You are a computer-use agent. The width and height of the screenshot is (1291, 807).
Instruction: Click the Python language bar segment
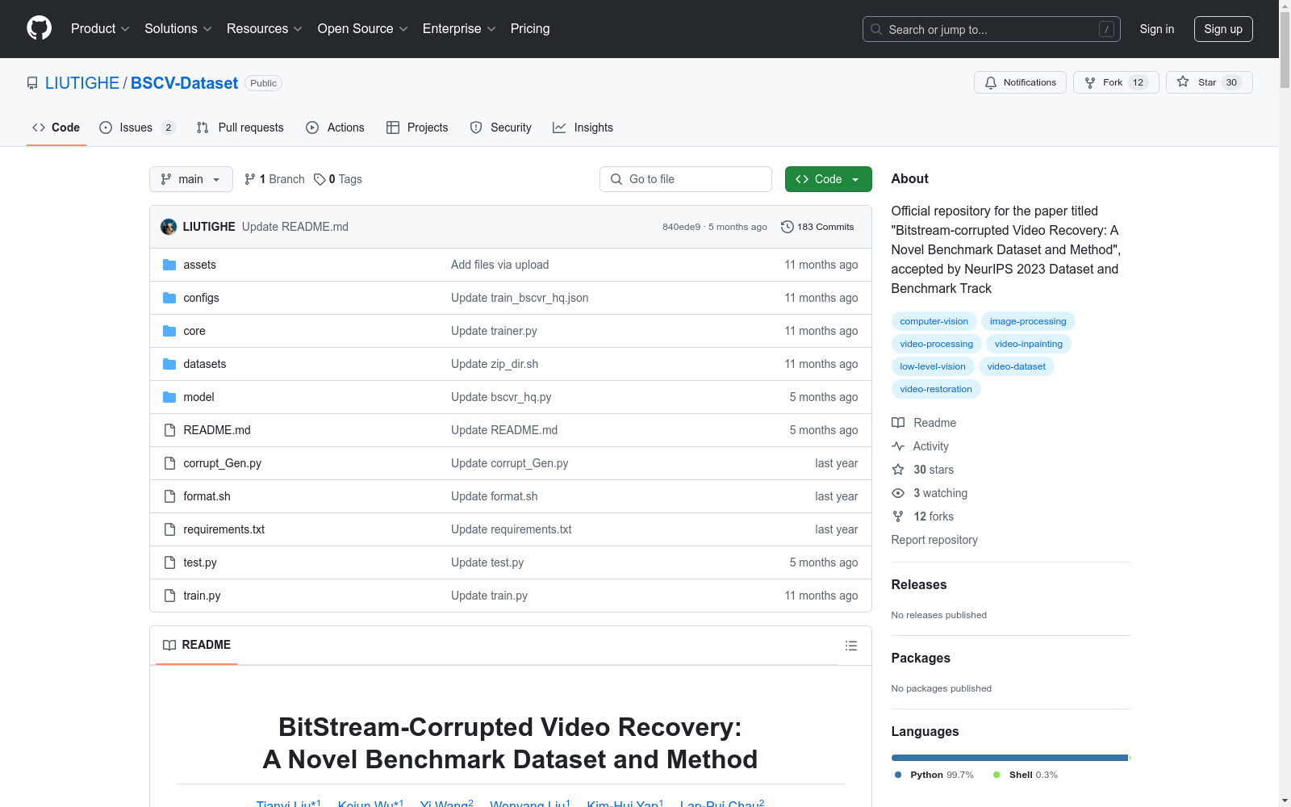(x=1009, y=758)
